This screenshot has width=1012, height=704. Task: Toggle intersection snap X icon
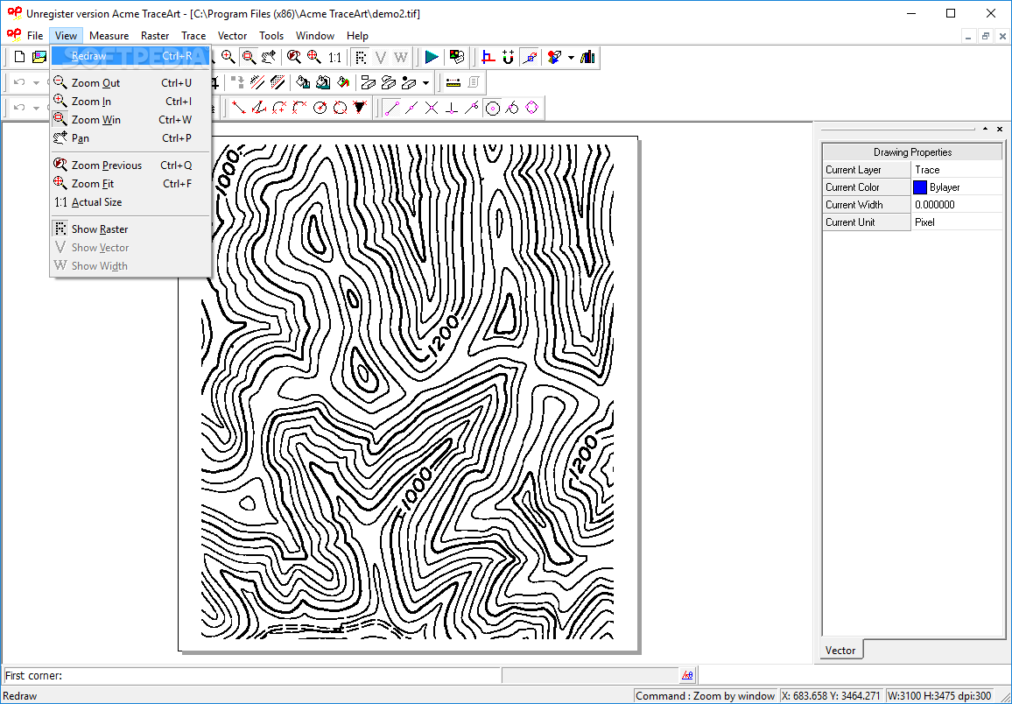point(432,108)
